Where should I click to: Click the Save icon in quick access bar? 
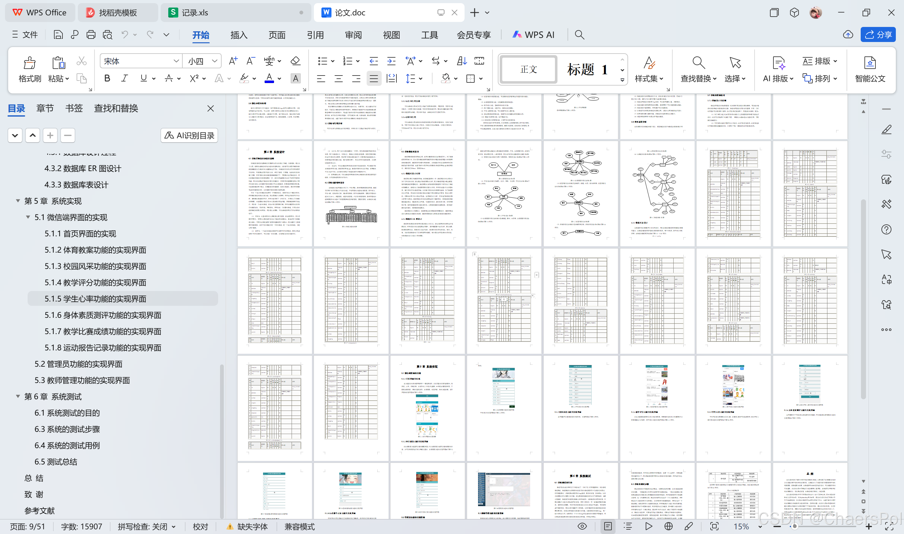pos(58,34)
